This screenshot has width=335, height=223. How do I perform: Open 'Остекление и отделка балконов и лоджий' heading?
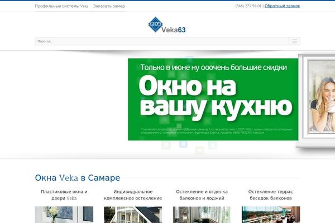202,195
